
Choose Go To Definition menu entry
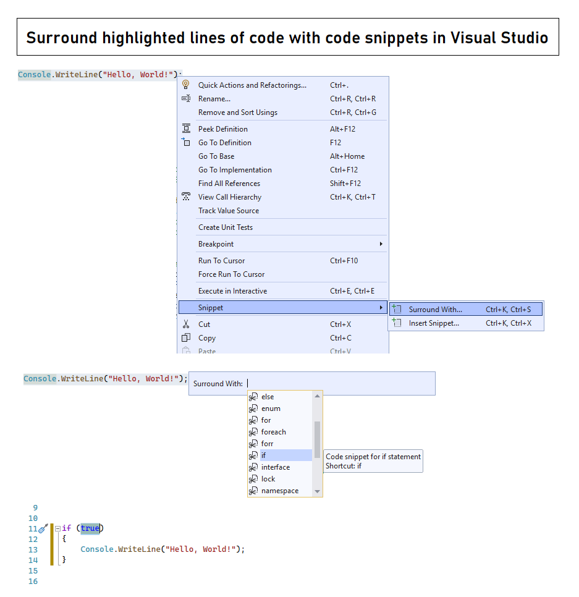point(283,142)
